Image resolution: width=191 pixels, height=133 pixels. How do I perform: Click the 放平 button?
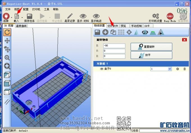coord(151,55)
